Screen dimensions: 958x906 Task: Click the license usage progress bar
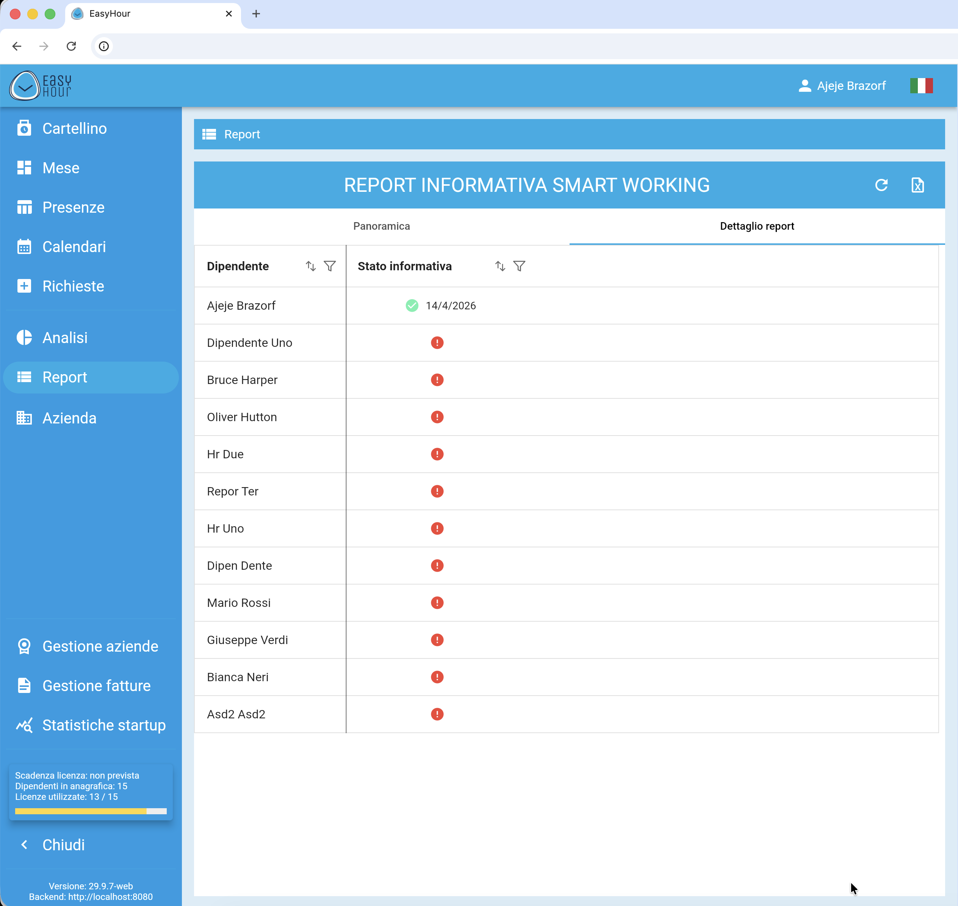pyautogui.click(x=91, y=811)
